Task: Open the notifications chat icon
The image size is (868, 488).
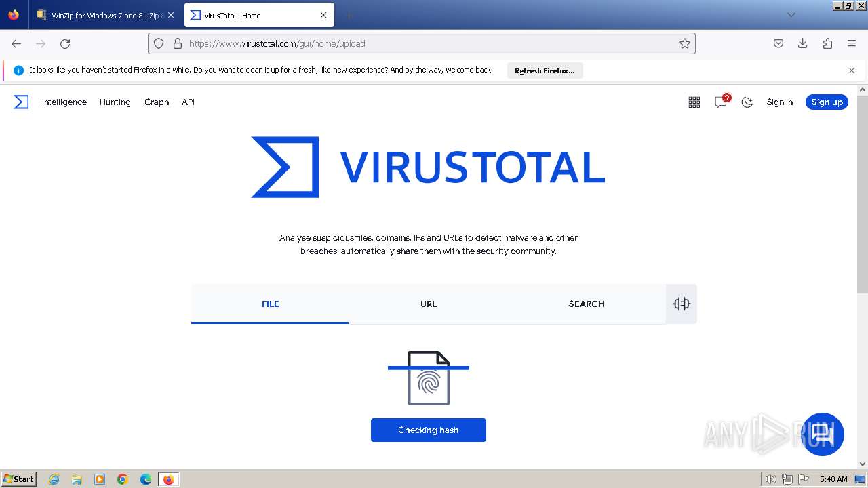Action: click(x=721, y=102)
